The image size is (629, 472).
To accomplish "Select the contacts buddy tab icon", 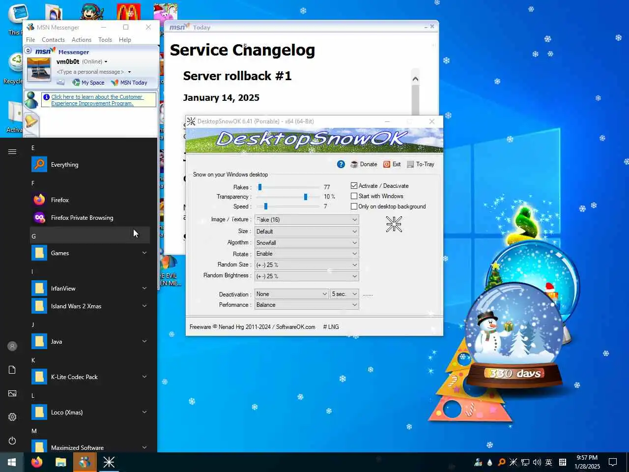I will (31, 100).
